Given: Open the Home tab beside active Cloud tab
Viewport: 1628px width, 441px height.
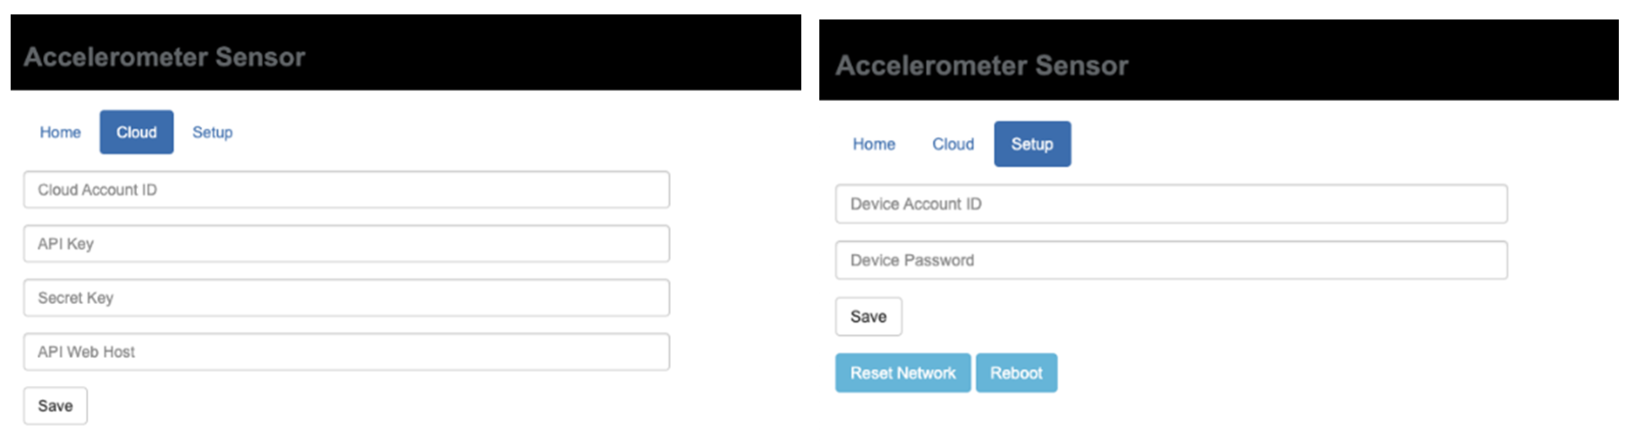Looking at the screenshot, I should (x=60, y=132).
